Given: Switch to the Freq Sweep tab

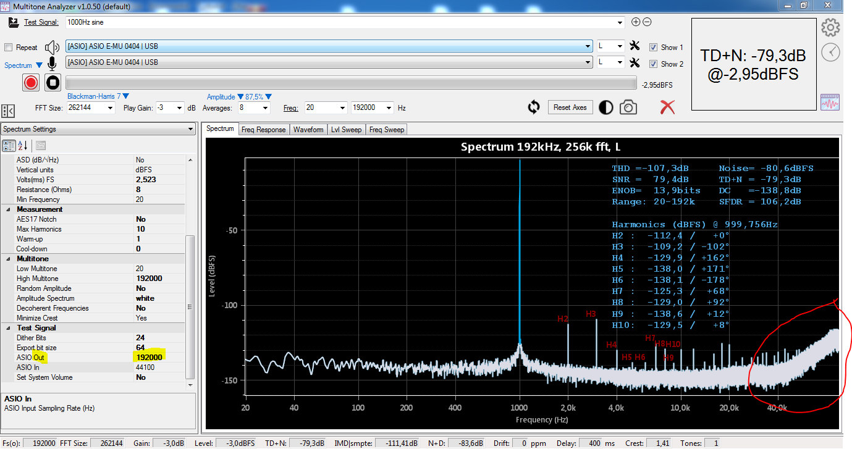Looking at the screenshot, I should pos(387,130).
